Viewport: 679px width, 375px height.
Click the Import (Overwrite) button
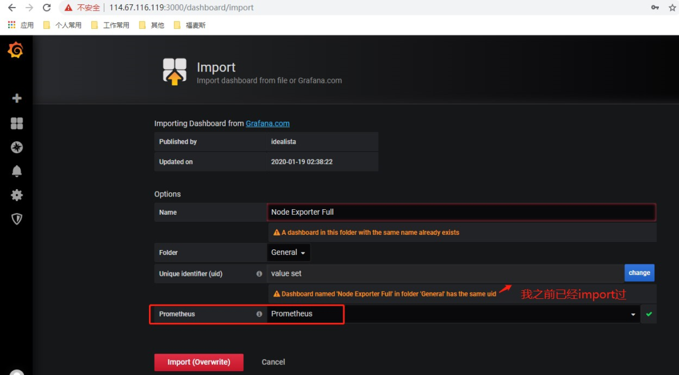(x=199, y=362)
